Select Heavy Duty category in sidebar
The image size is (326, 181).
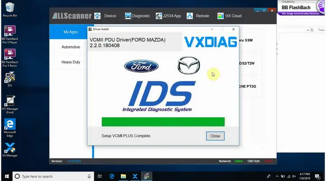71,62
